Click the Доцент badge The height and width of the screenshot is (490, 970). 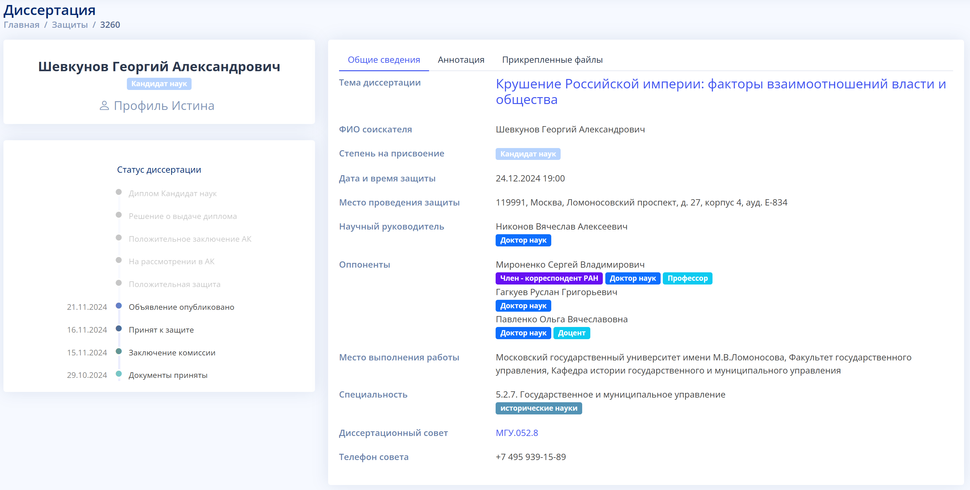pyautogui.click(x=572, y=333)
